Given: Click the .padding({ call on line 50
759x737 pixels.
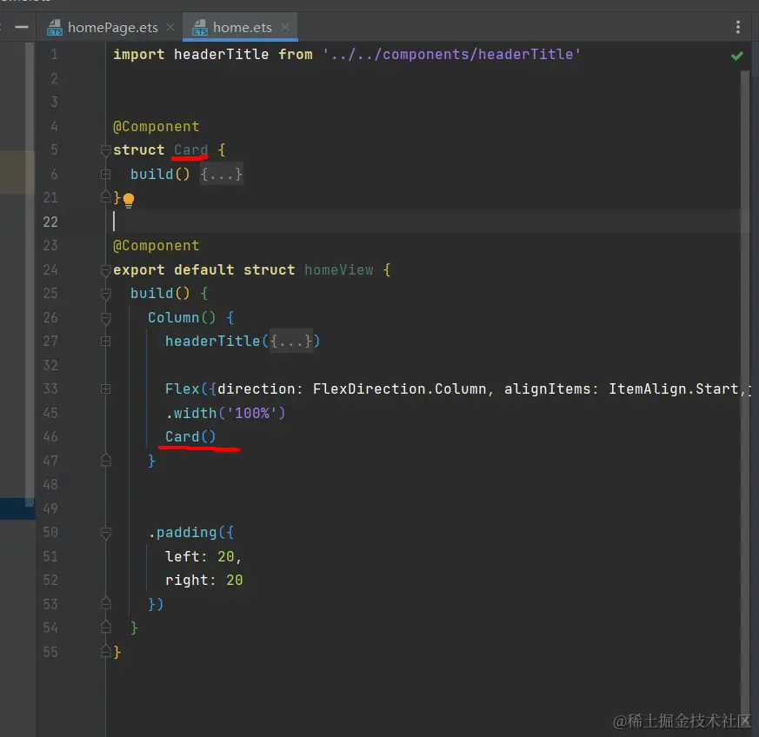Looking at the screenshot, I should tap(191, 532).
